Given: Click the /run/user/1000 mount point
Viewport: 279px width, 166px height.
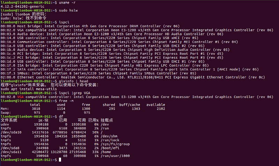Looking at the screenshot, I should pyautogui.click(x=115, y=156).
